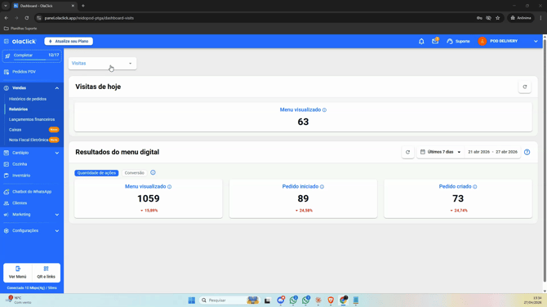Click the Cozinha sidebar icon

point(7,164)
